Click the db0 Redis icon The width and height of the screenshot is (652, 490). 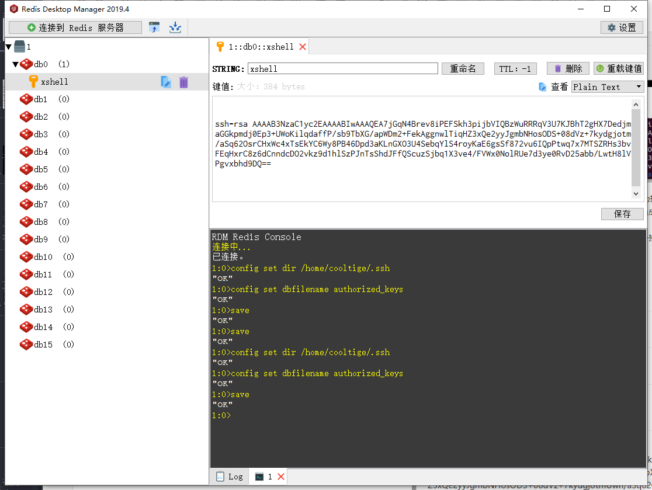pos(26,64)
